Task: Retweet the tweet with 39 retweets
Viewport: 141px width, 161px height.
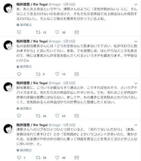Action: (x=38, y=158)
